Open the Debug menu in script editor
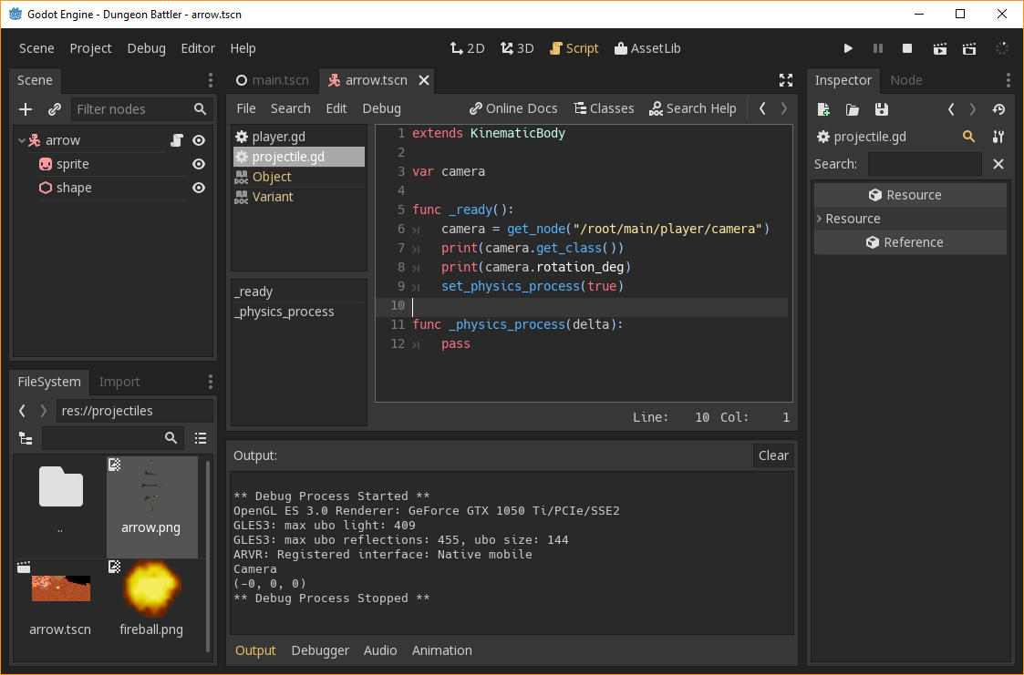 381,107
